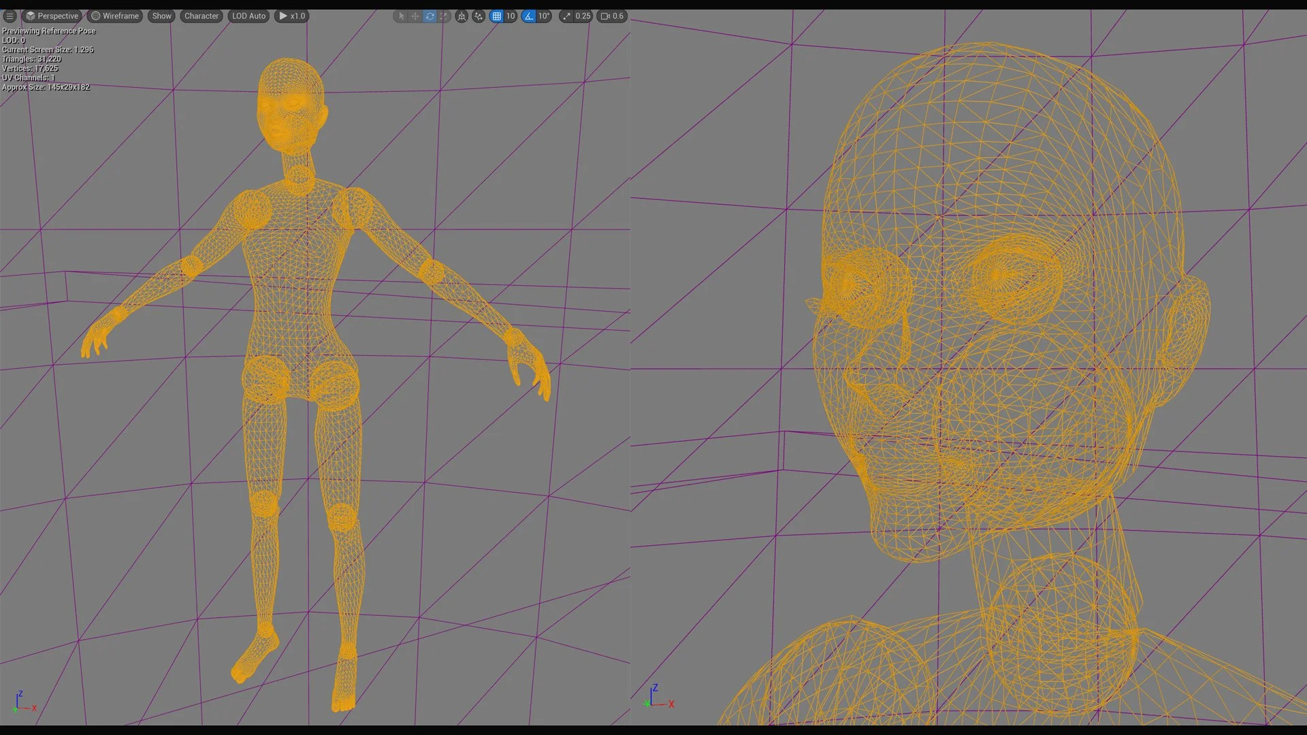Image resolution: width=1307 pixels, height=735 pixels.
Task: Open the Wireframe view mode dropdown
Action: point(115,16)
